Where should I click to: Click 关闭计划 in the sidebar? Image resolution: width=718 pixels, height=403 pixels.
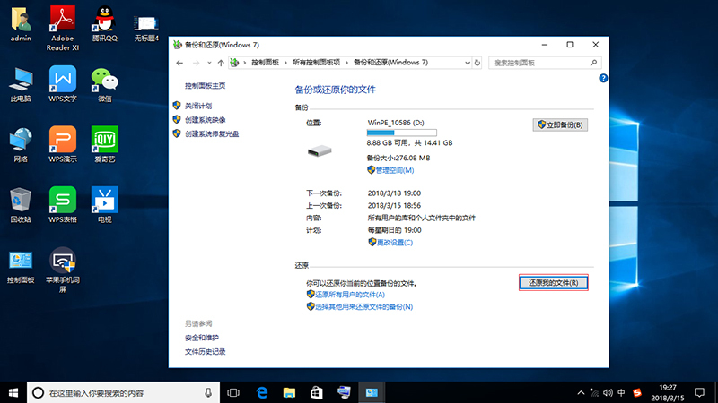[198, 106]
